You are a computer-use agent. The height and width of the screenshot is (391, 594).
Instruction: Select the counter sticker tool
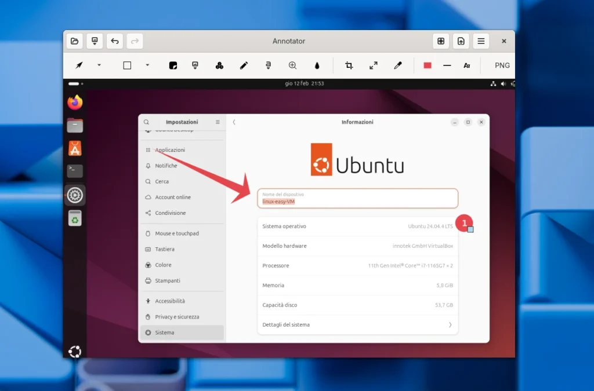click(x=219, y=65)
